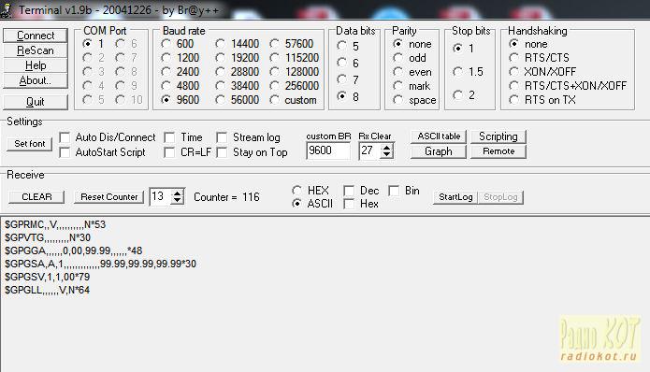Set parity to odd
650x372 pixels.
[x=398, y=58]
